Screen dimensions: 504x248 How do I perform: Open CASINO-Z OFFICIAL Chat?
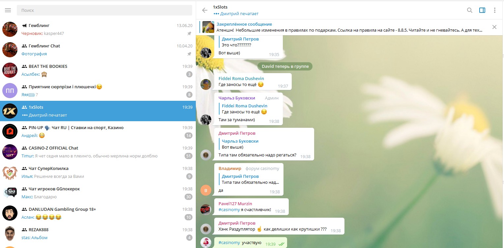click(x=98, y=152)
